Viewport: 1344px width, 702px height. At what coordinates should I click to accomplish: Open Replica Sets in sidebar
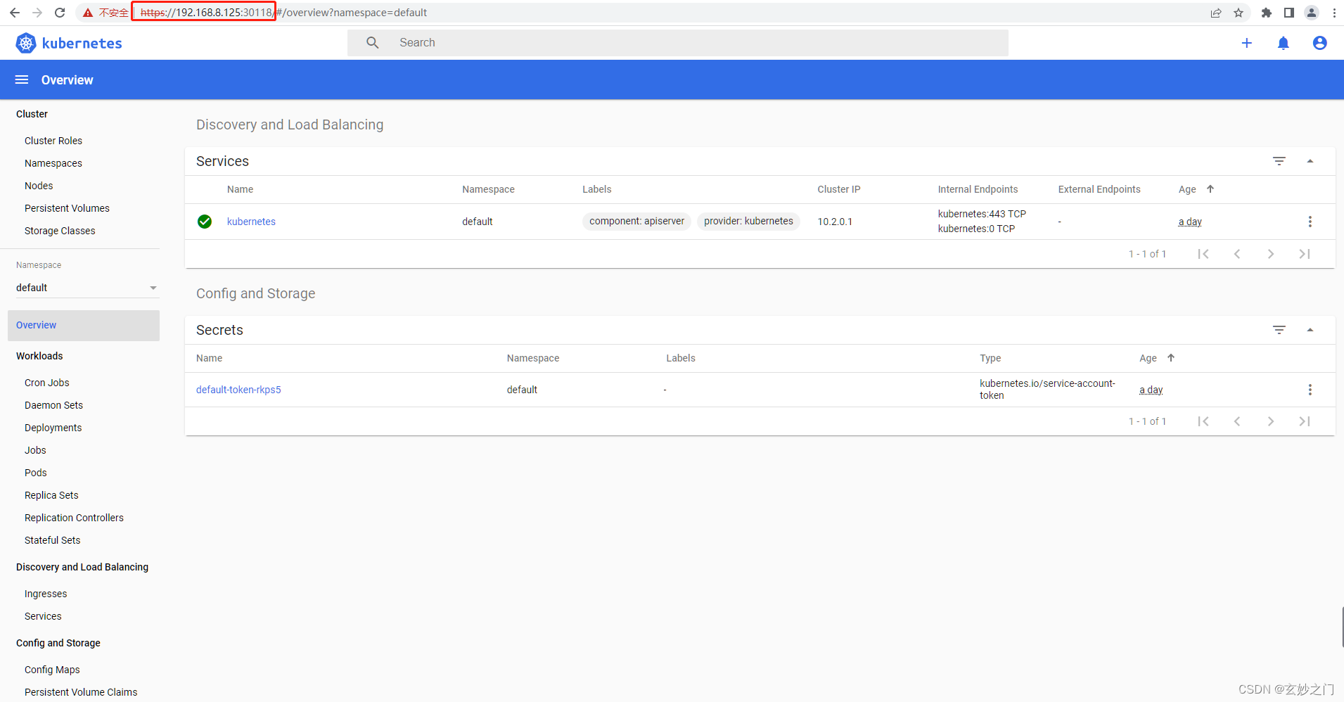(x=51, y=495)
